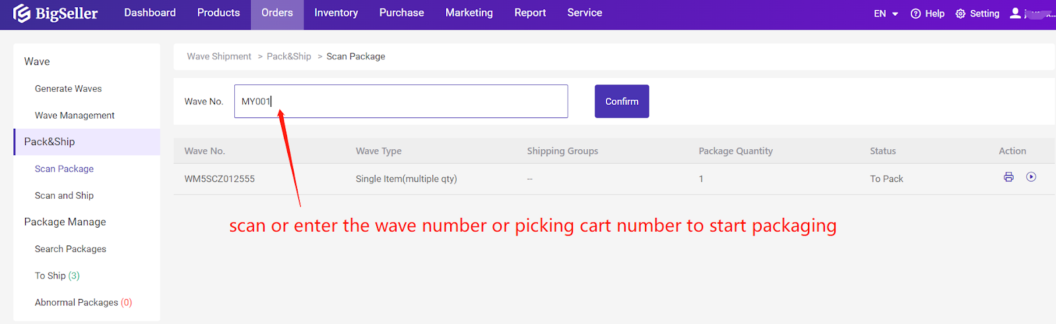Focus the Wave No. input field
This screenshot has height=324, width=1056.
coord(401,102)
